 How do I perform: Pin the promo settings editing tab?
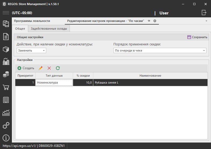pos(149,21)
